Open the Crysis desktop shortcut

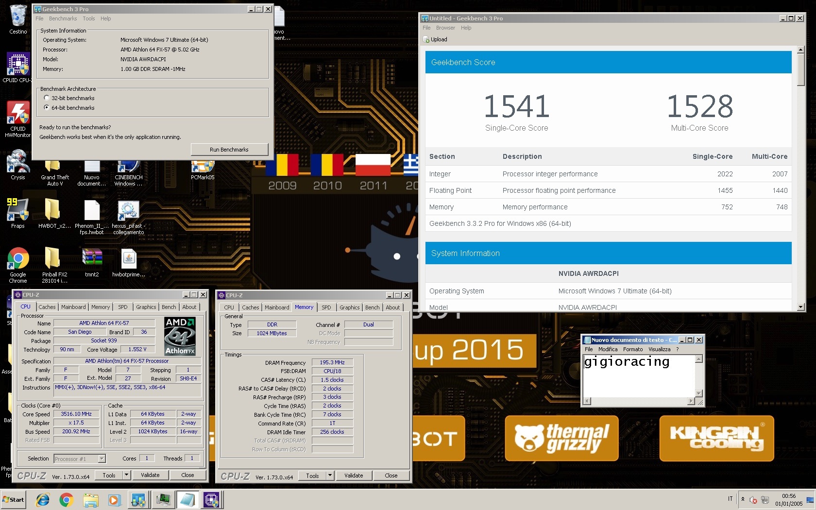(x=18, y=165)
